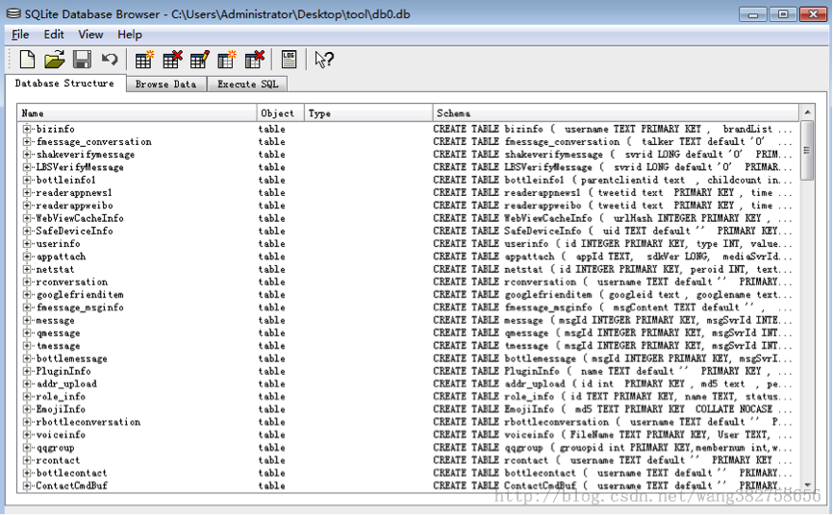Viewport: 833px width, 515px height.
Task: Expand the netstat table node
Action: (27, 269)
